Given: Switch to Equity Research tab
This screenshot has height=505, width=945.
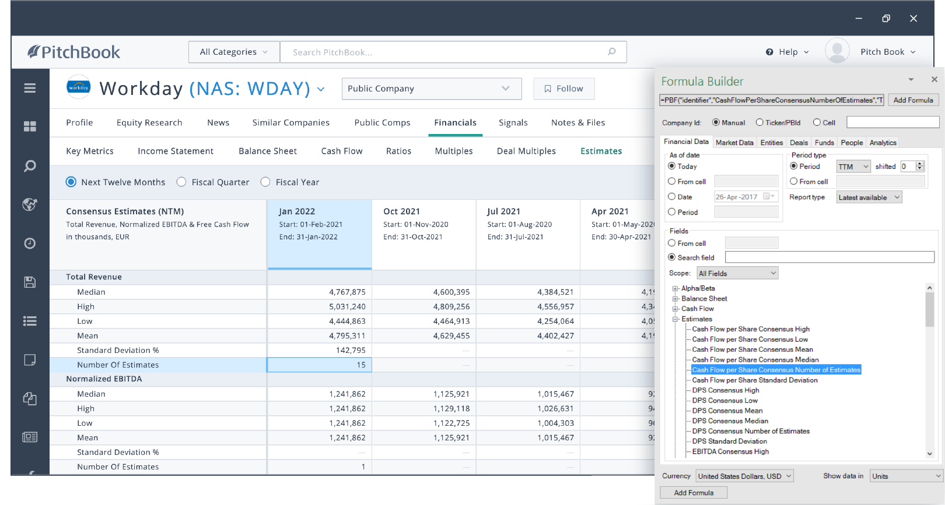Looking at the screenshot, I should [x=149, y=122].
